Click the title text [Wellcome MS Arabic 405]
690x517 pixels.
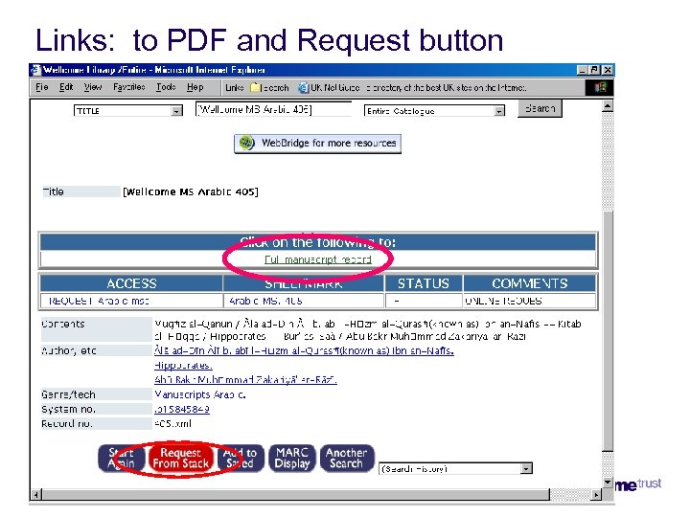[191, 191]
